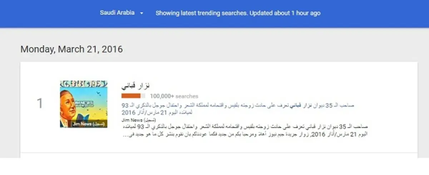Click the empty area of the blue header bar
Image resolution: width=429 pixels, height=175 pixels.
pos(375,14)
